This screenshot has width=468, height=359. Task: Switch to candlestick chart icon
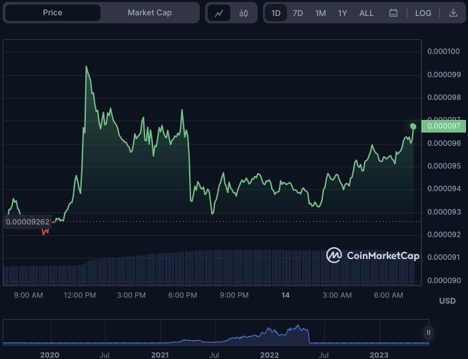(x=244, y=13)
